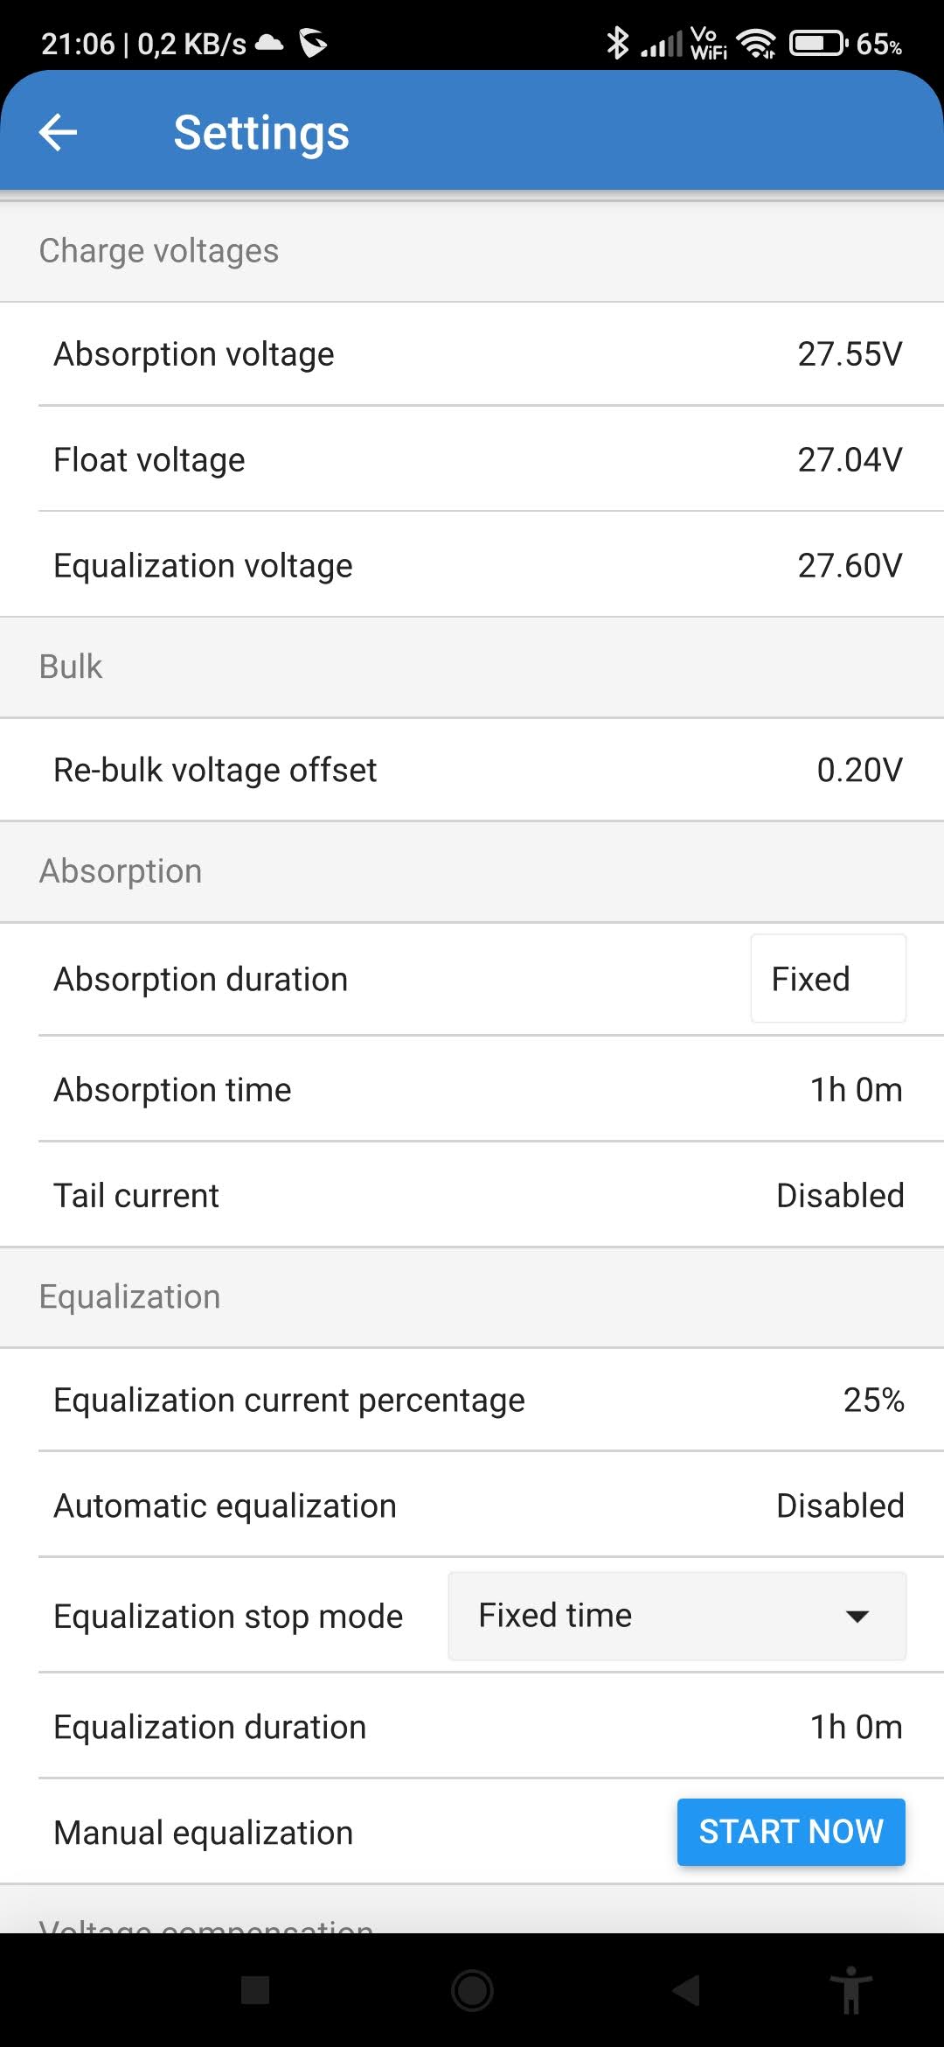Adjust Equalization current percentage 25%
944x2047 pixels.
click(872, 1401)
